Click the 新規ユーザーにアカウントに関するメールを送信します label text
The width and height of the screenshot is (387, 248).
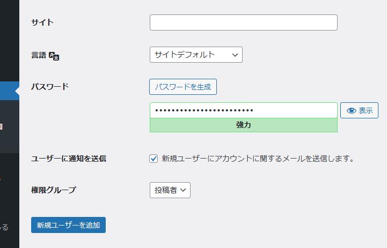click(x=258, y=159)
